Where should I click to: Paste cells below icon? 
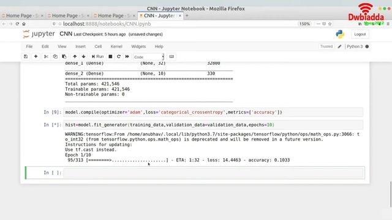[x=64, y=57]
